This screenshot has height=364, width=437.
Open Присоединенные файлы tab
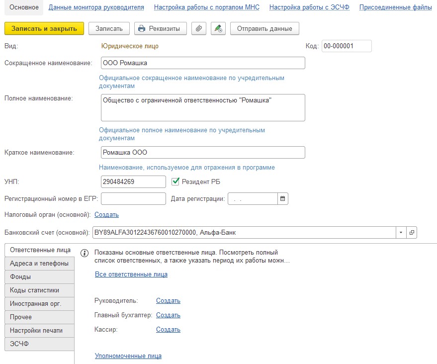click(x=395, y=7)
